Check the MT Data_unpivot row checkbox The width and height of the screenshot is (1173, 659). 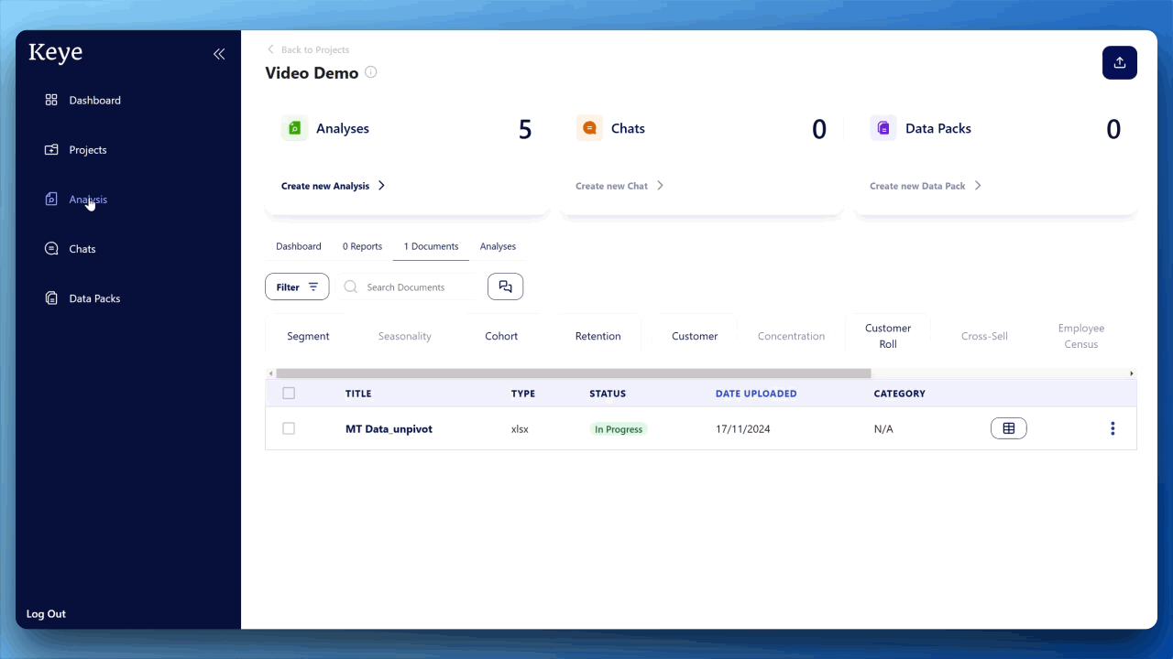289,428
